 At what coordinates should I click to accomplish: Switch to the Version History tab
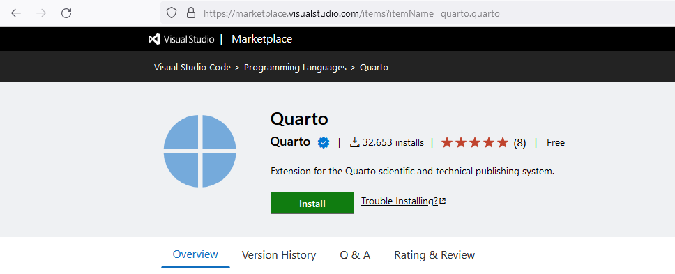point(279,255)
